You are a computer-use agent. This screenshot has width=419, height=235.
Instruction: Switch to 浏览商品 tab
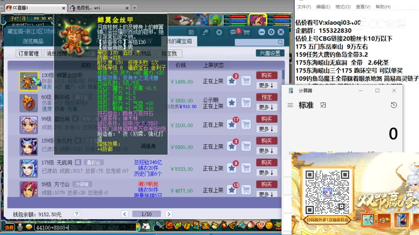[33, 41]
